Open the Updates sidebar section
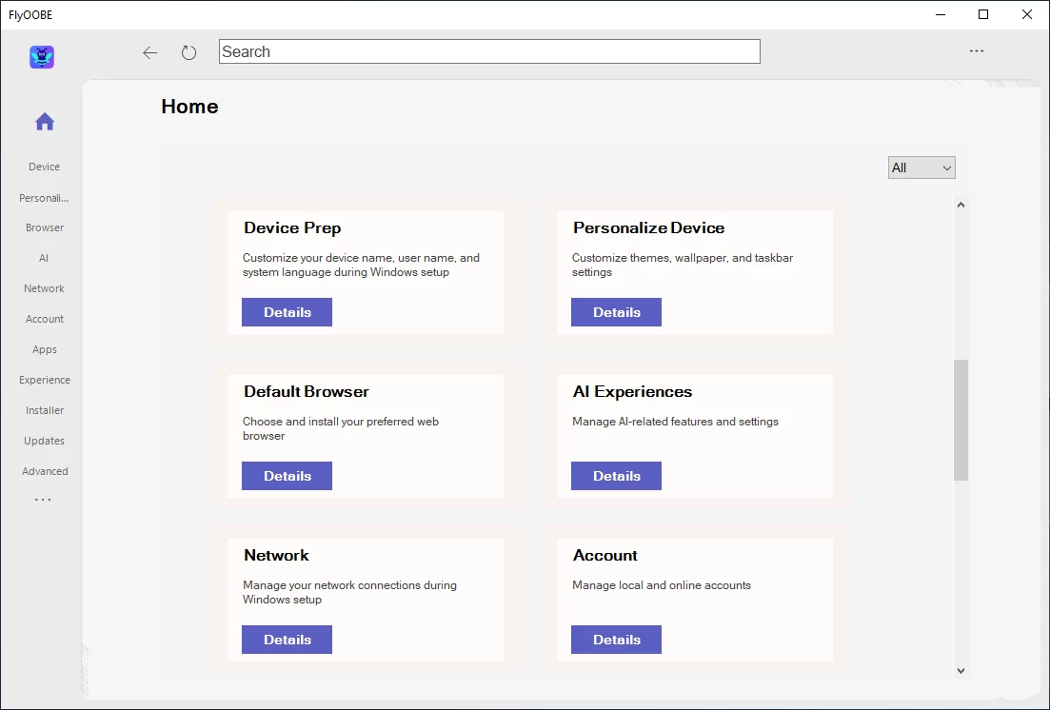 coord(45,441)
